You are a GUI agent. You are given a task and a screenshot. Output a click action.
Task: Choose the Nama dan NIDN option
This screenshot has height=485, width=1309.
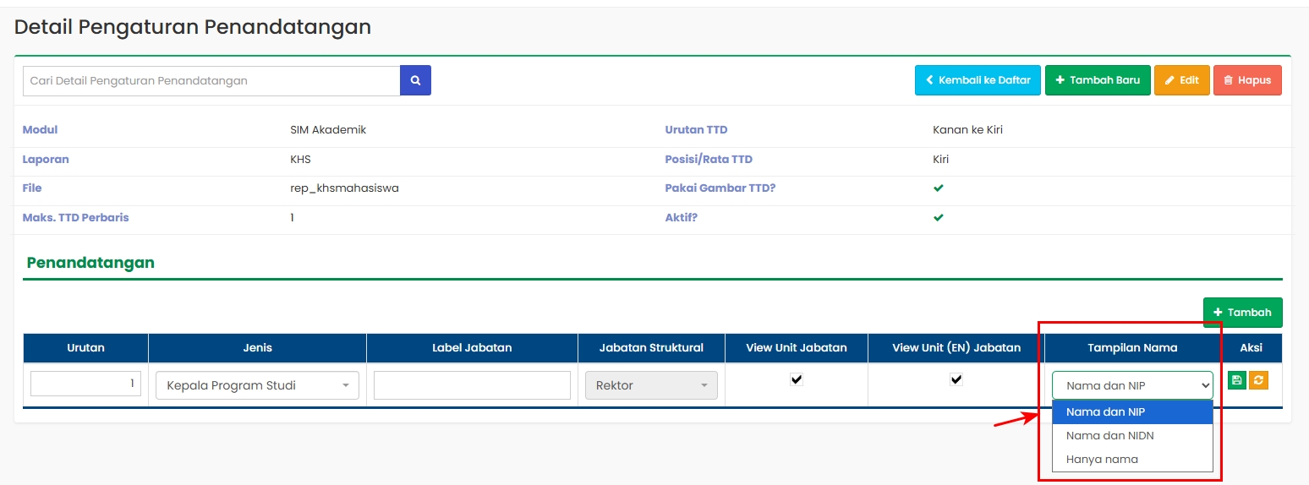1131,436
